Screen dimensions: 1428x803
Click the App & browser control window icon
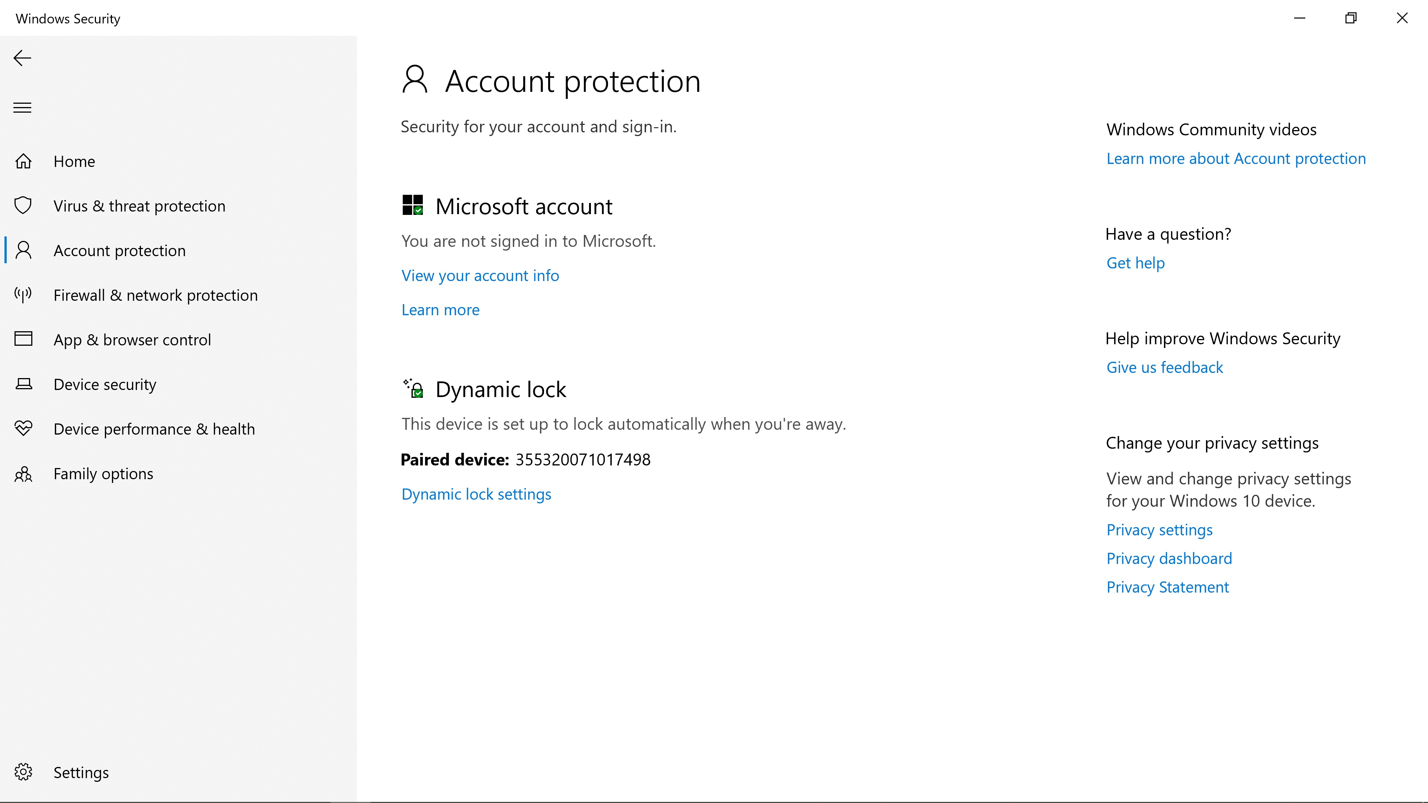click(23, 339)
